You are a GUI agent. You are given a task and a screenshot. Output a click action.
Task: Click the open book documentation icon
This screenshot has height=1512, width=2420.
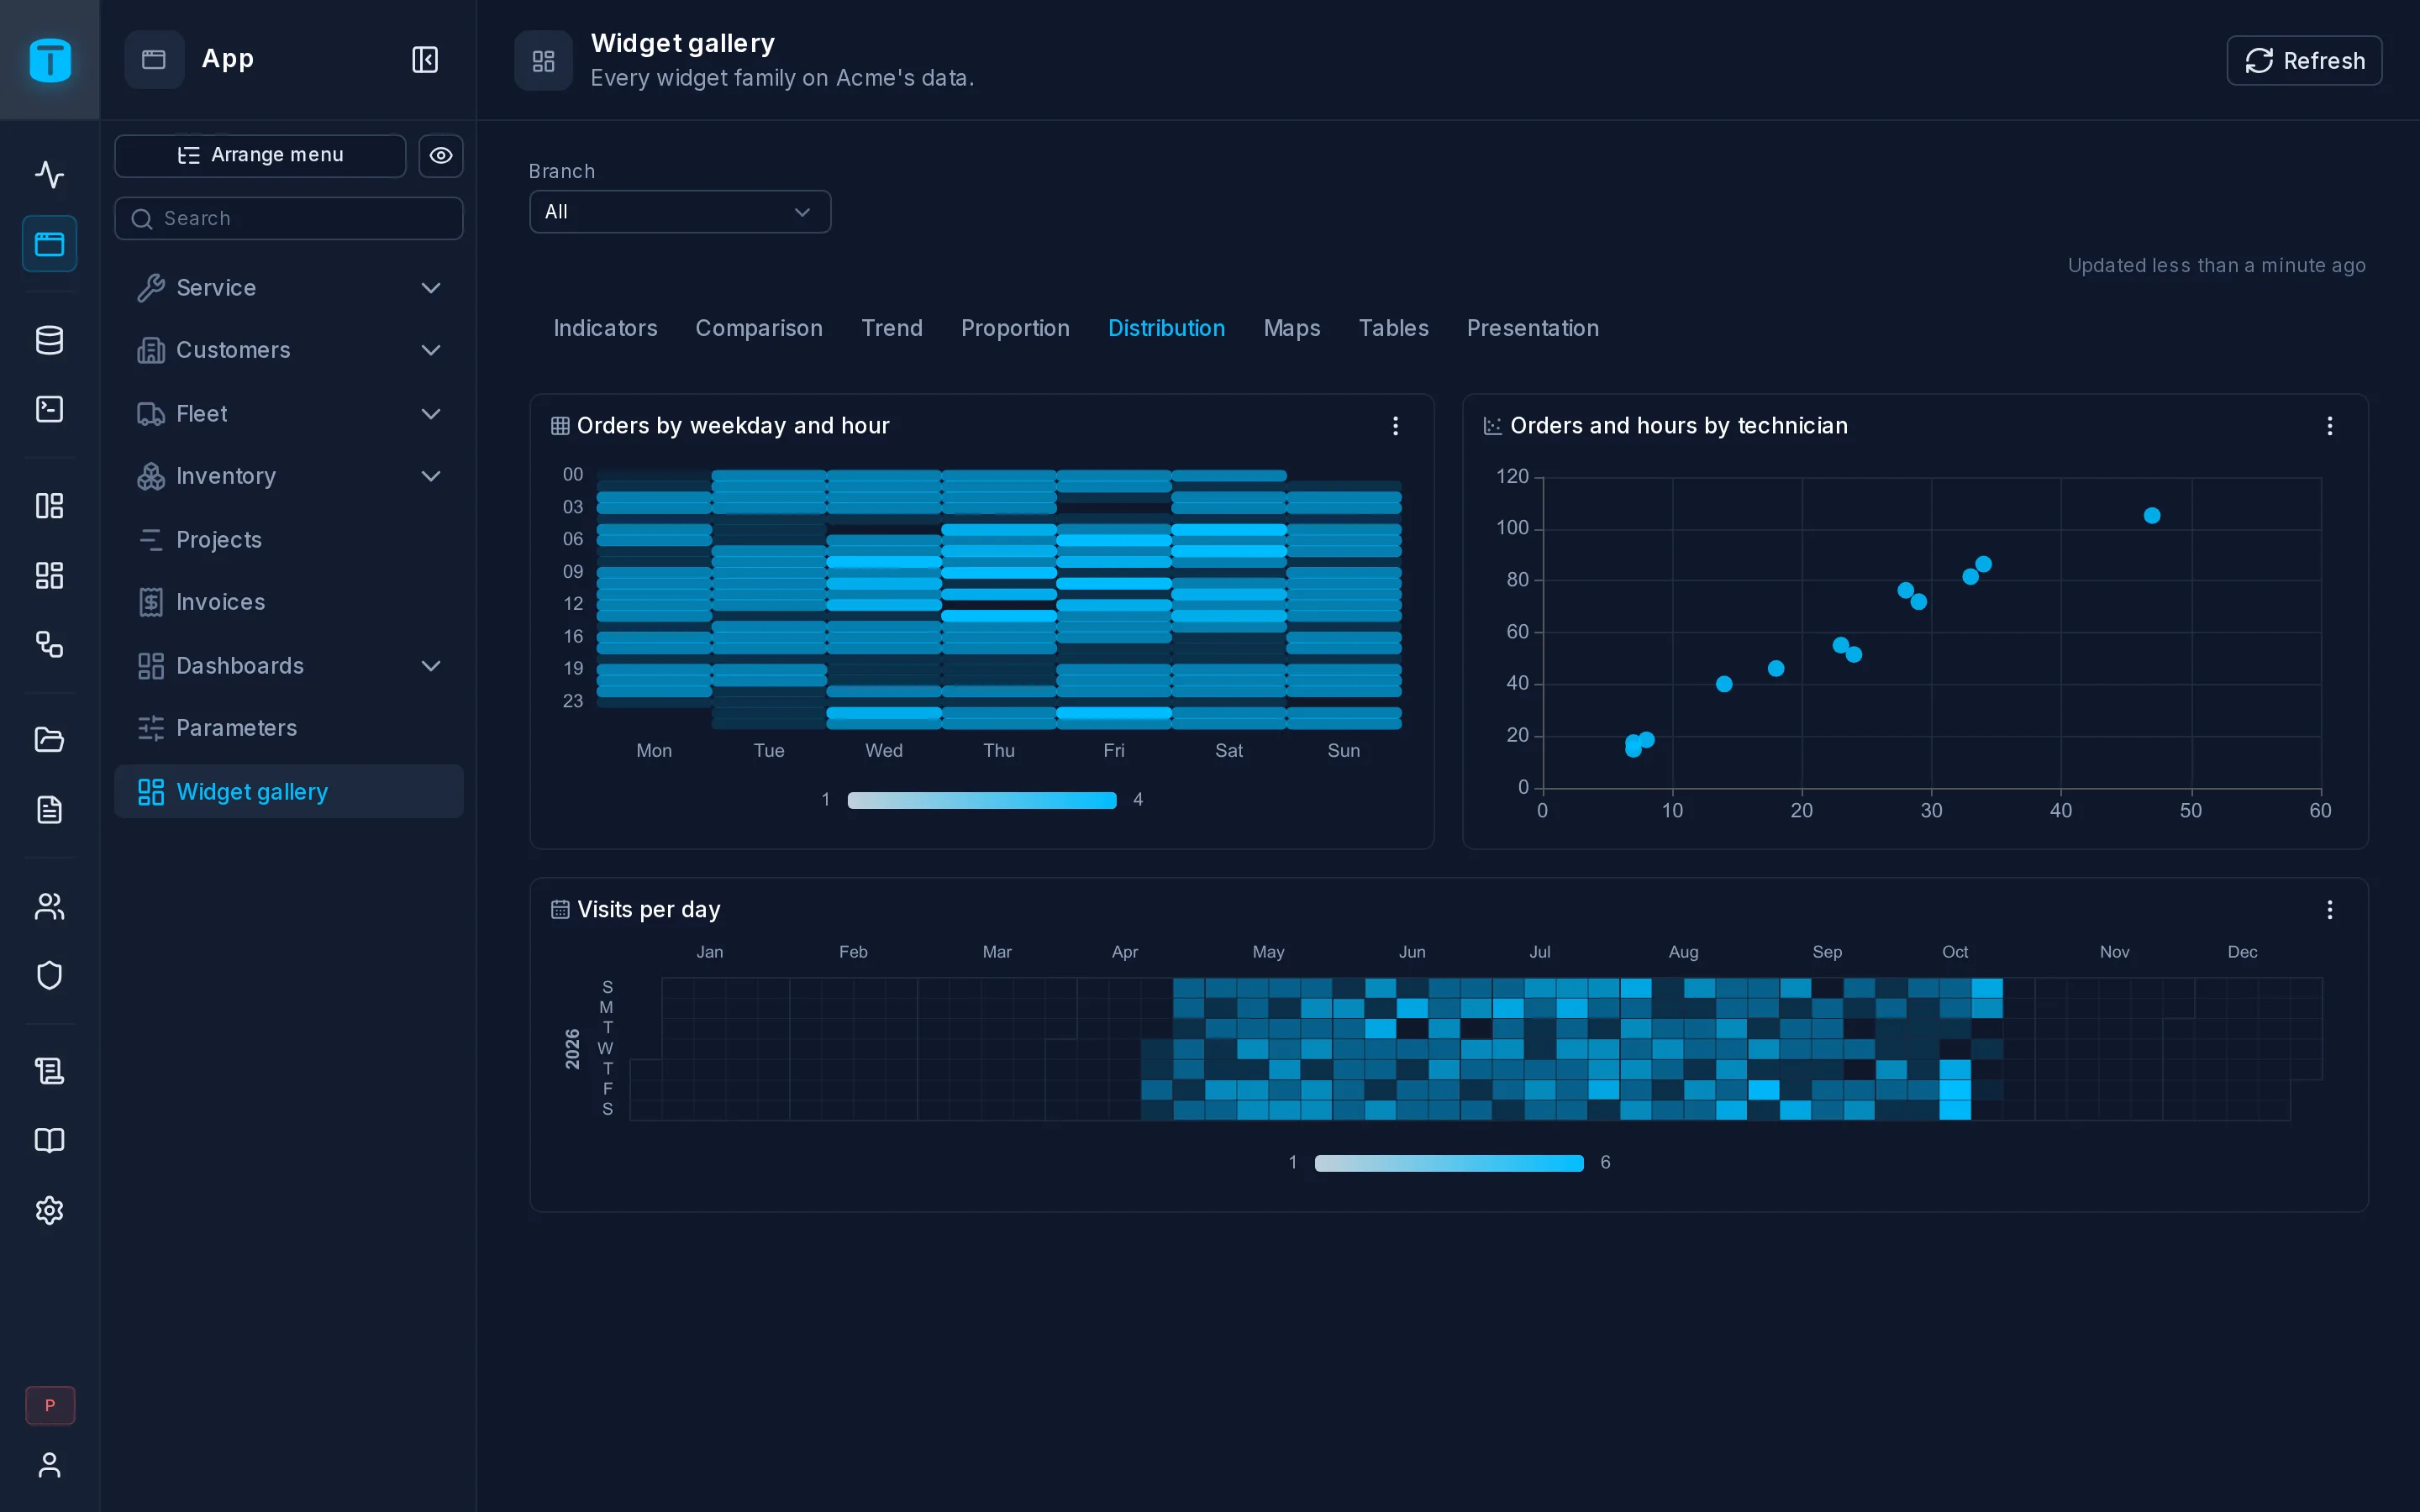click(x=49, y=1140)
